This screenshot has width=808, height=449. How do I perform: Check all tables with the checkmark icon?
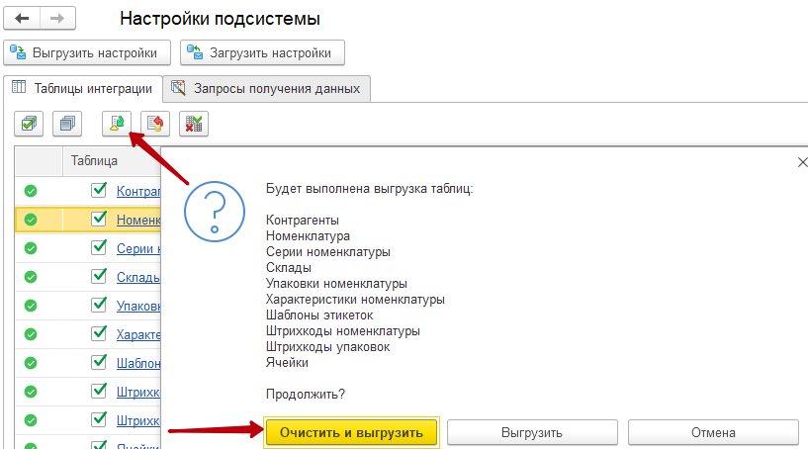(x=29, y=124)
